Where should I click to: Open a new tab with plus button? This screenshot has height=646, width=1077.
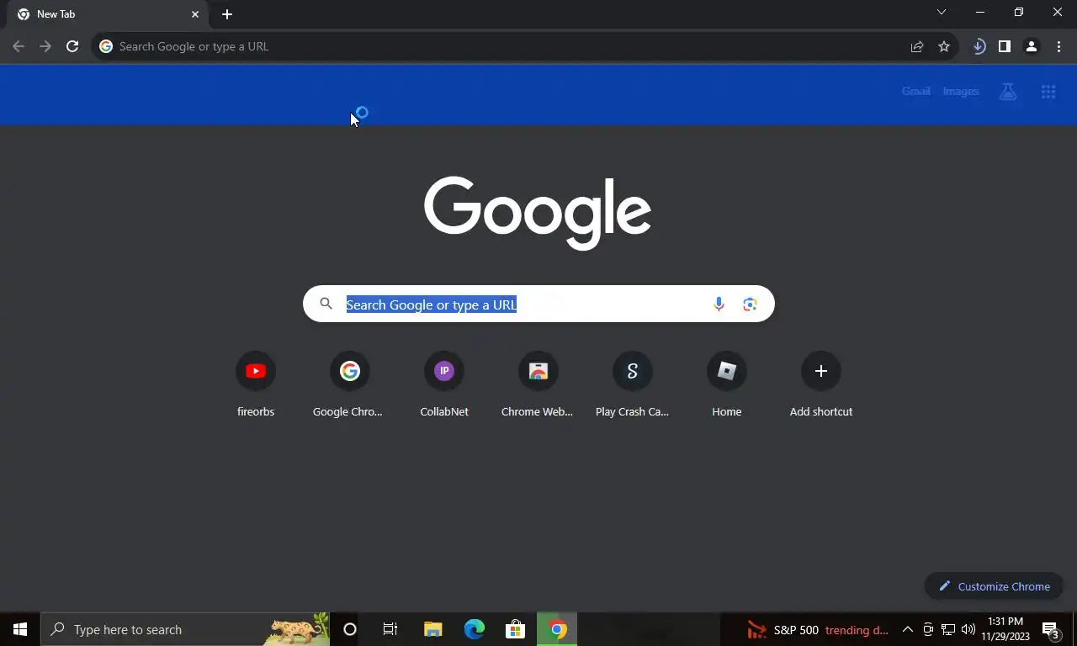pos(227,14)
